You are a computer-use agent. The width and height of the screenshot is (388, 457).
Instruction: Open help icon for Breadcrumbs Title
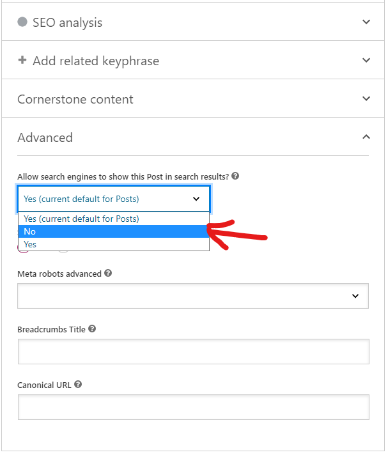click(x=92, y=329)
